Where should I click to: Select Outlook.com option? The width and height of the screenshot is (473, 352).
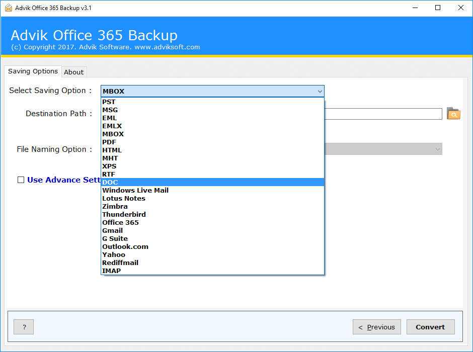pyautogui.click(x=212, y=246)
